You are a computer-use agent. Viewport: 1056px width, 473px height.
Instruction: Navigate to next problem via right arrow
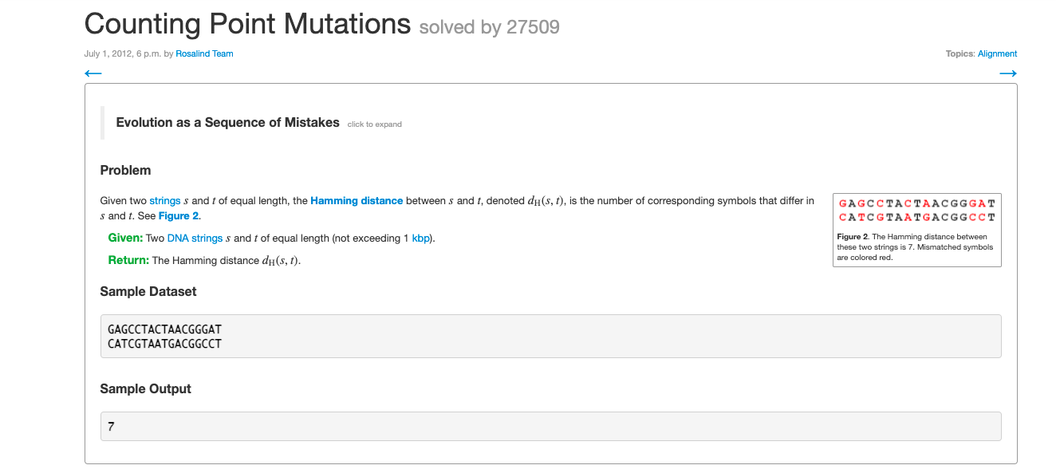(x=1007, y=73)
